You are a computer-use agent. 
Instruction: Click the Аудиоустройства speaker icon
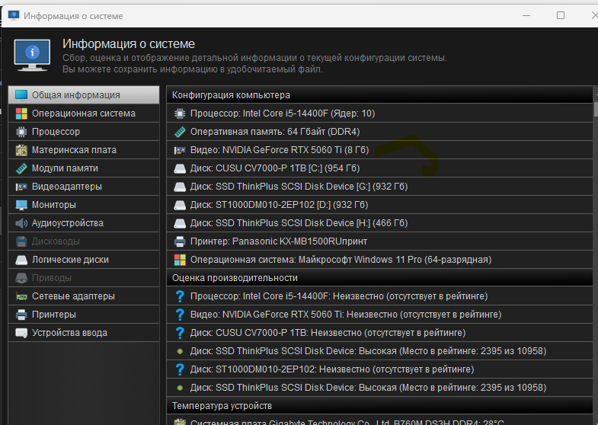click(x=21, y=223)
